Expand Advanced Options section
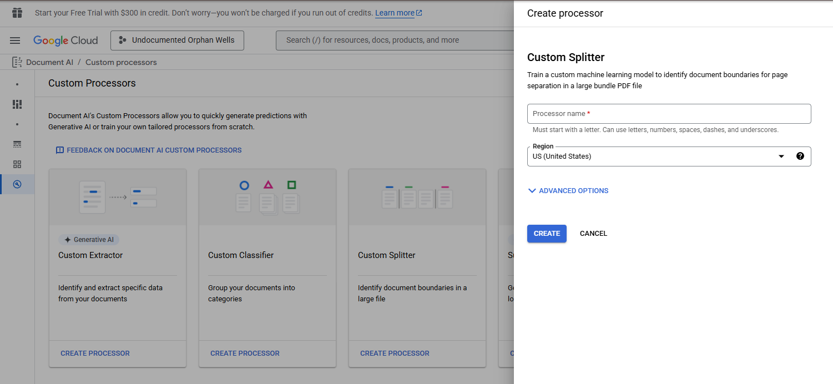This screenshot has height=384, width=833. tap(568, 191)
